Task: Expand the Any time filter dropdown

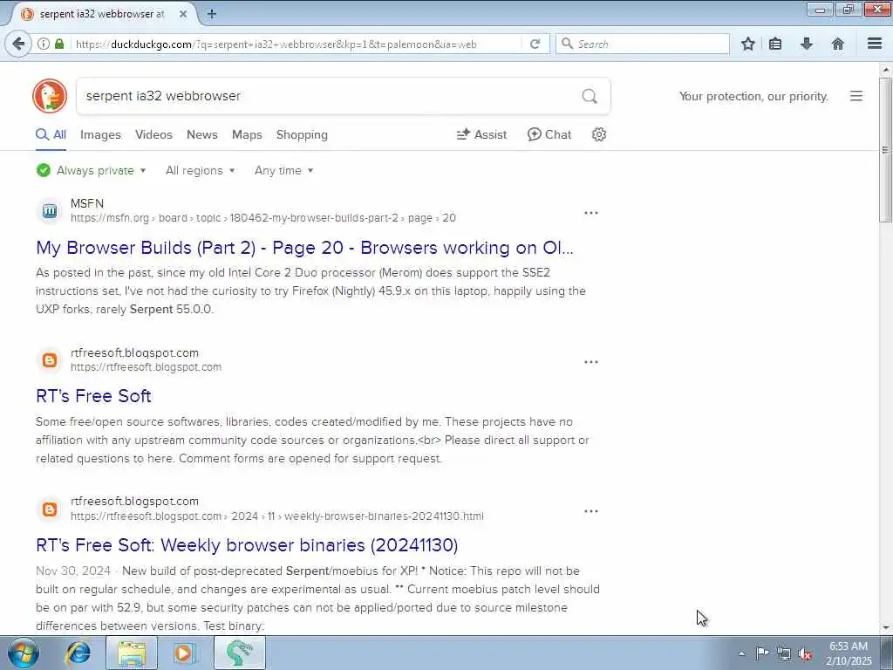Action: pos(283,170)
